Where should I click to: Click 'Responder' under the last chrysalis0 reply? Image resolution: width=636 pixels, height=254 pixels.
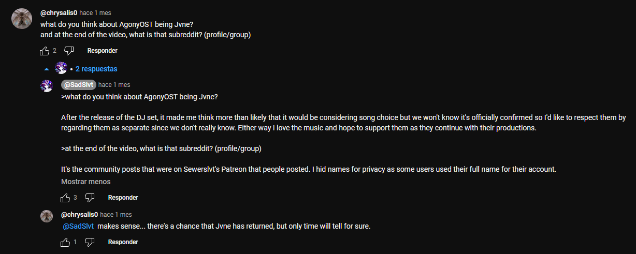123,242
